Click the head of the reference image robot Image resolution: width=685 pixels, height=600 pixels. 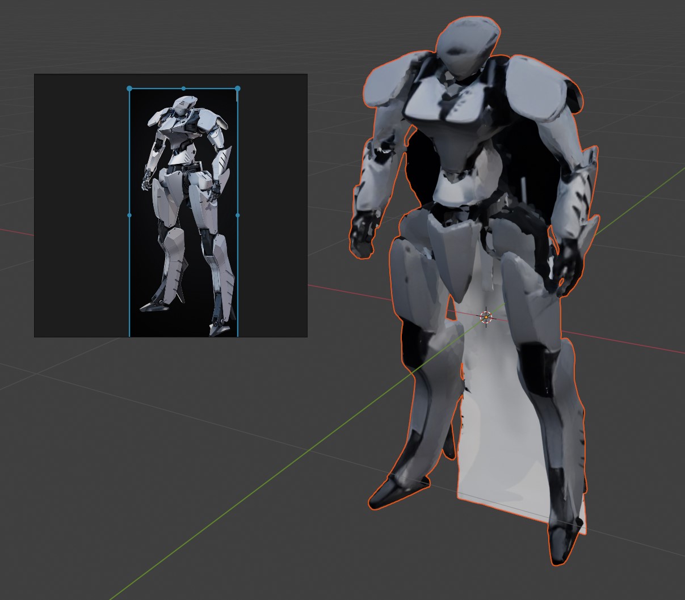[x=184, y=105]
